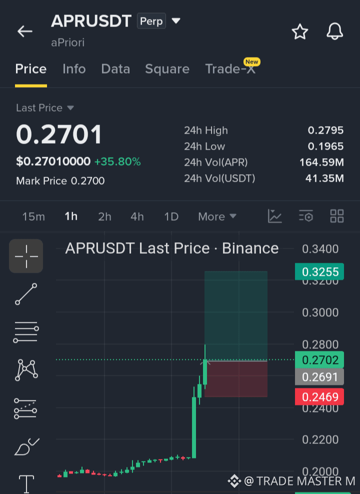Click the 0.3255 take-profit price label
The width and height of the screenshot is (360, 494).
[319, 272]
